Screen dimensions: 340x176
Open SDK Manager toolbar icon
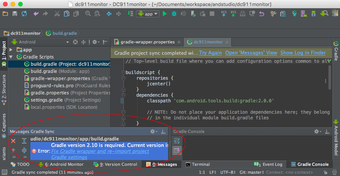pos(313,14)
